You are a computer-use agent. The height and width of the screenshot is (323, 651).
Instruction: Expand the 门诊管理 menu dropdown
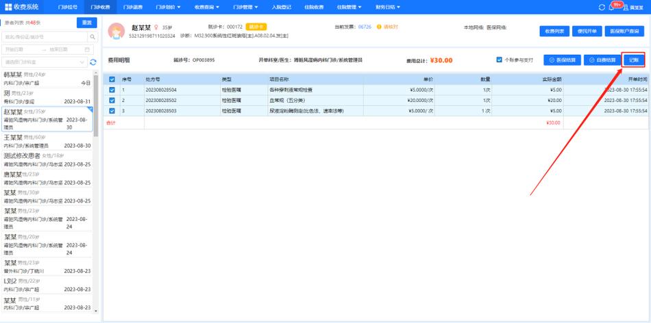[245, 7]
